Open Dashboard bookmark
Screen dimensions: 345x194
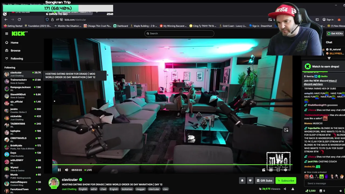(x=120, y=26)
